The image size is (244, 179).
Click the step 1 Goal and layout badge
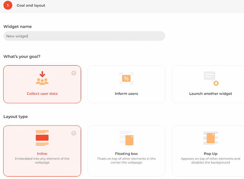click(8, 5)
